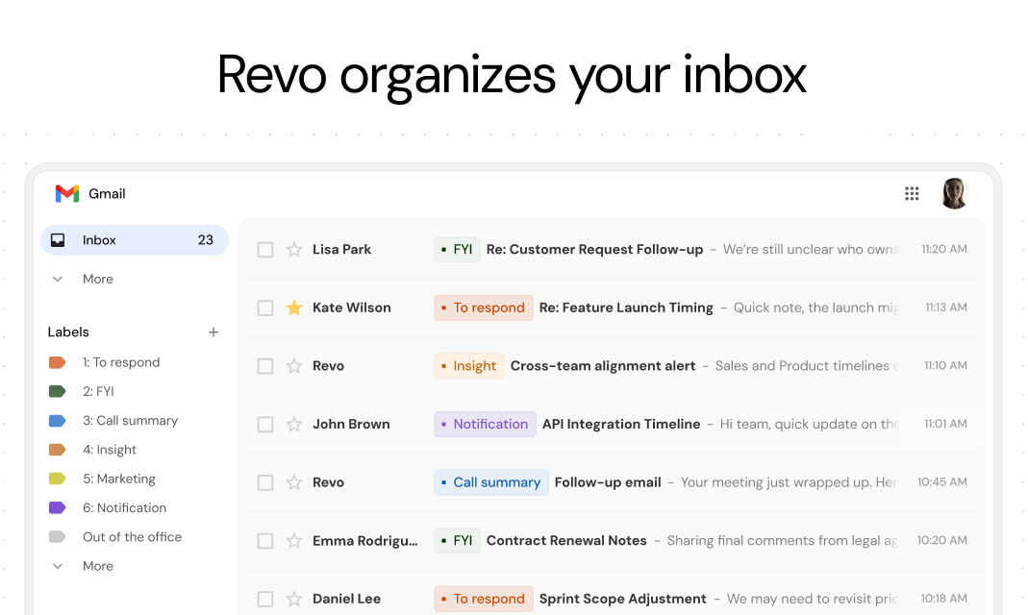Select the 'Call summary' label icon
Image resolution: width=1028 pixels, height=615 pixels.
pyautogui.click(x=57, y=420)
